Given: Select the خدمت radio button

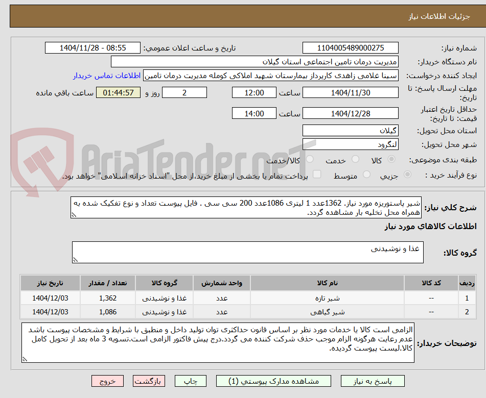Looking at the screenshot, I should (x=356, y=159).
